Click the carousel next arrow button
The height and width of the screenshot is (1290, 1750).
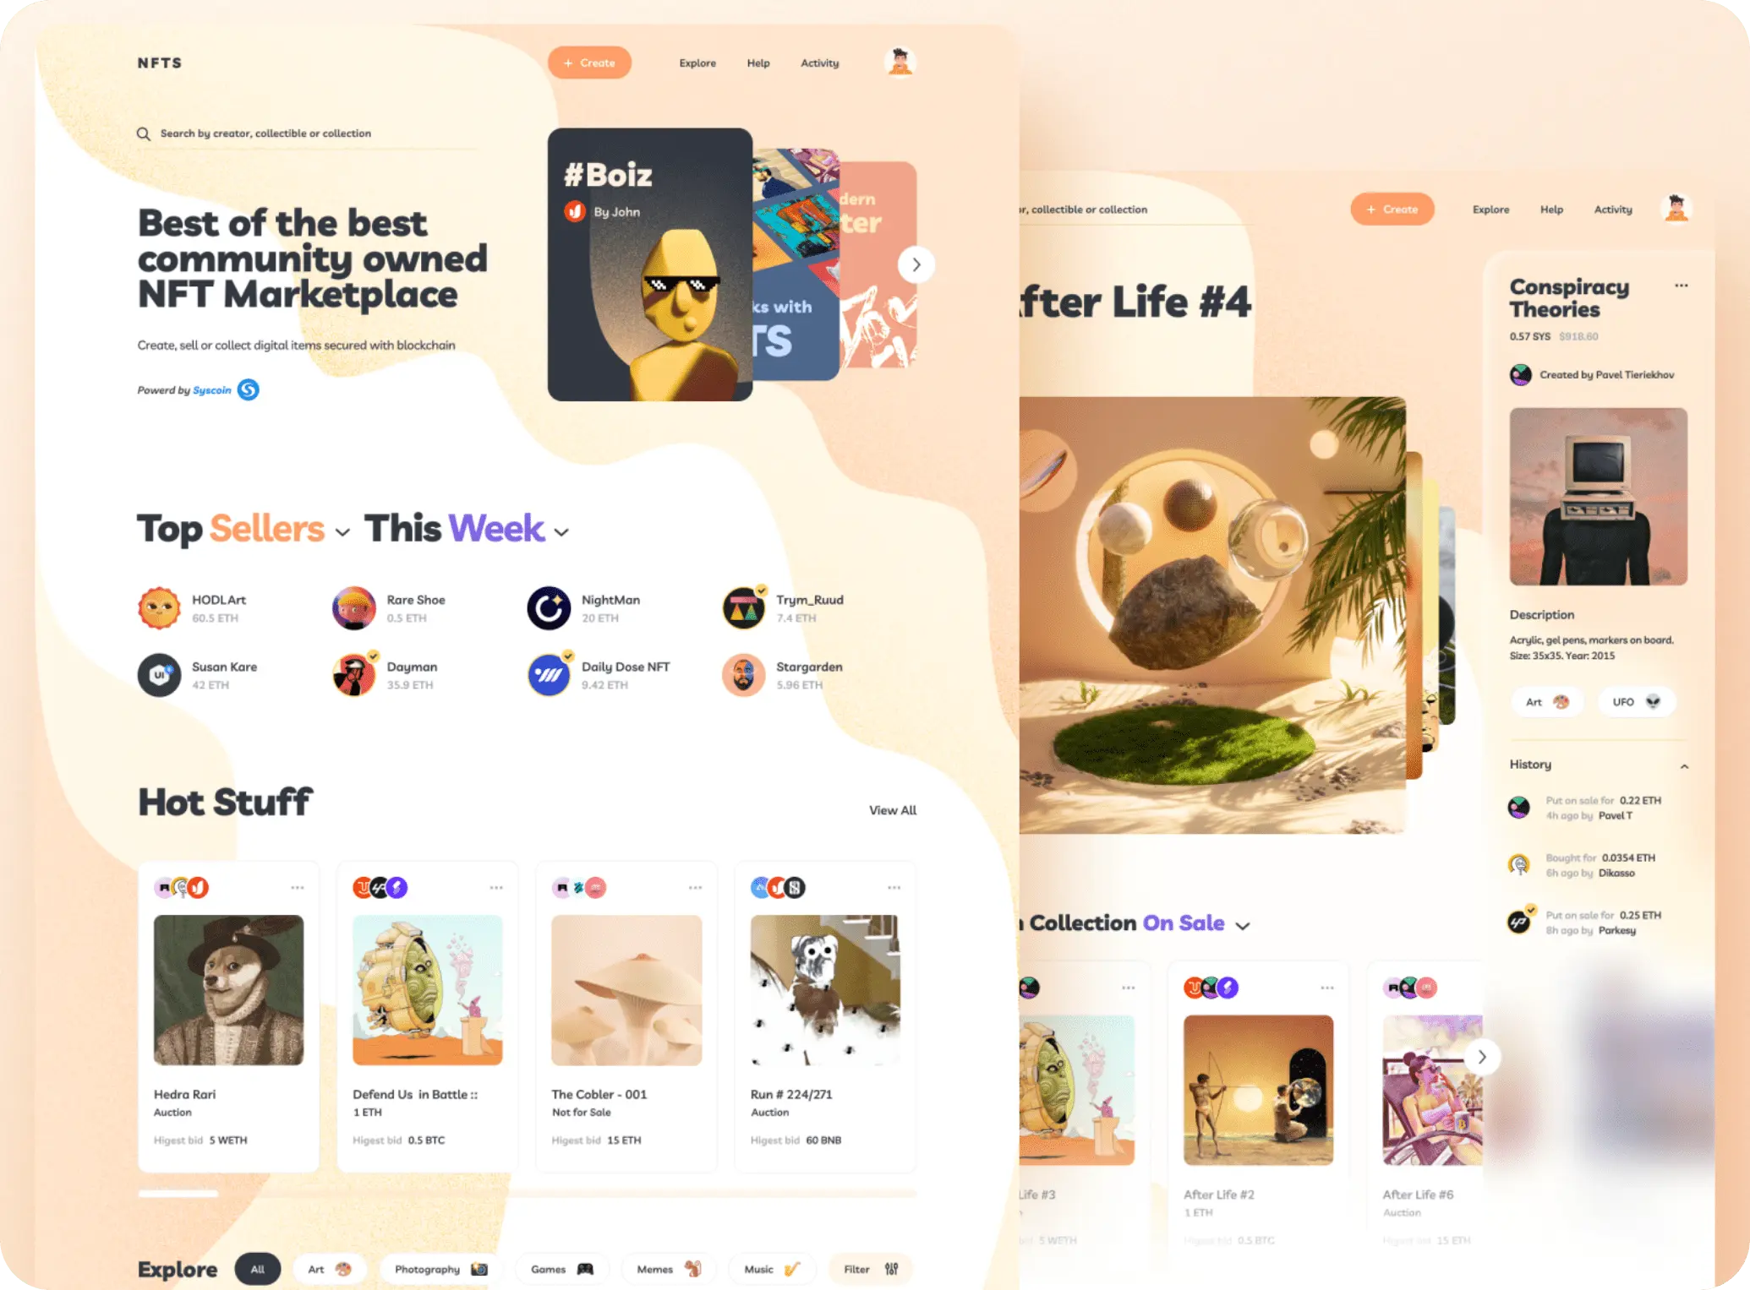pos(916,264)
